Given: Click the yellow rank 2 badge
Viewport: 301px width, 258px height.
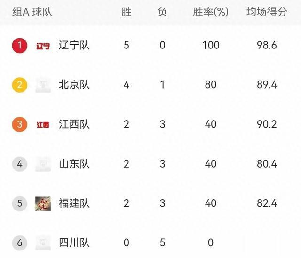Looking at the screenshot, I should click(x=19, y=85).
